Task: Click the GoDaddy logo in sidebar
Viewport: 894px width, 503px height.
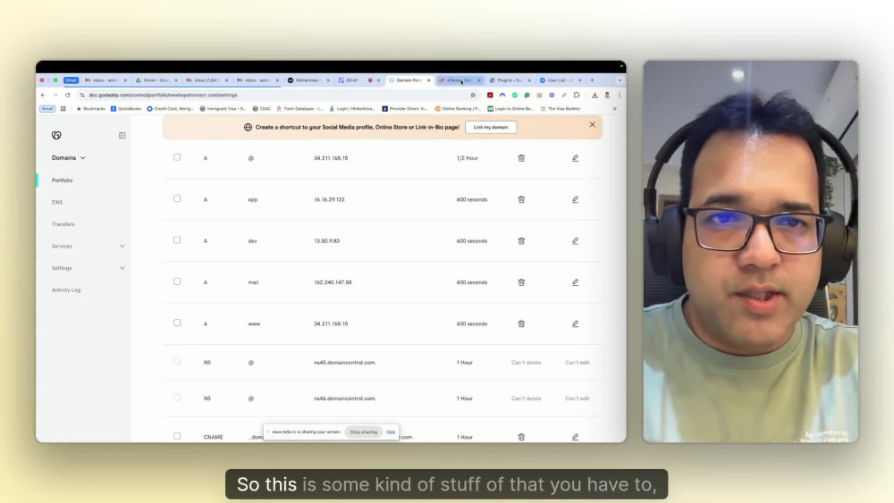Action: [56, 135]
